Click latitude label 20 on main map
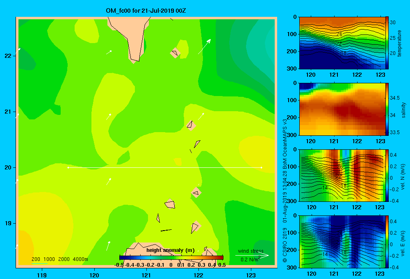 (x=8, y=167)
